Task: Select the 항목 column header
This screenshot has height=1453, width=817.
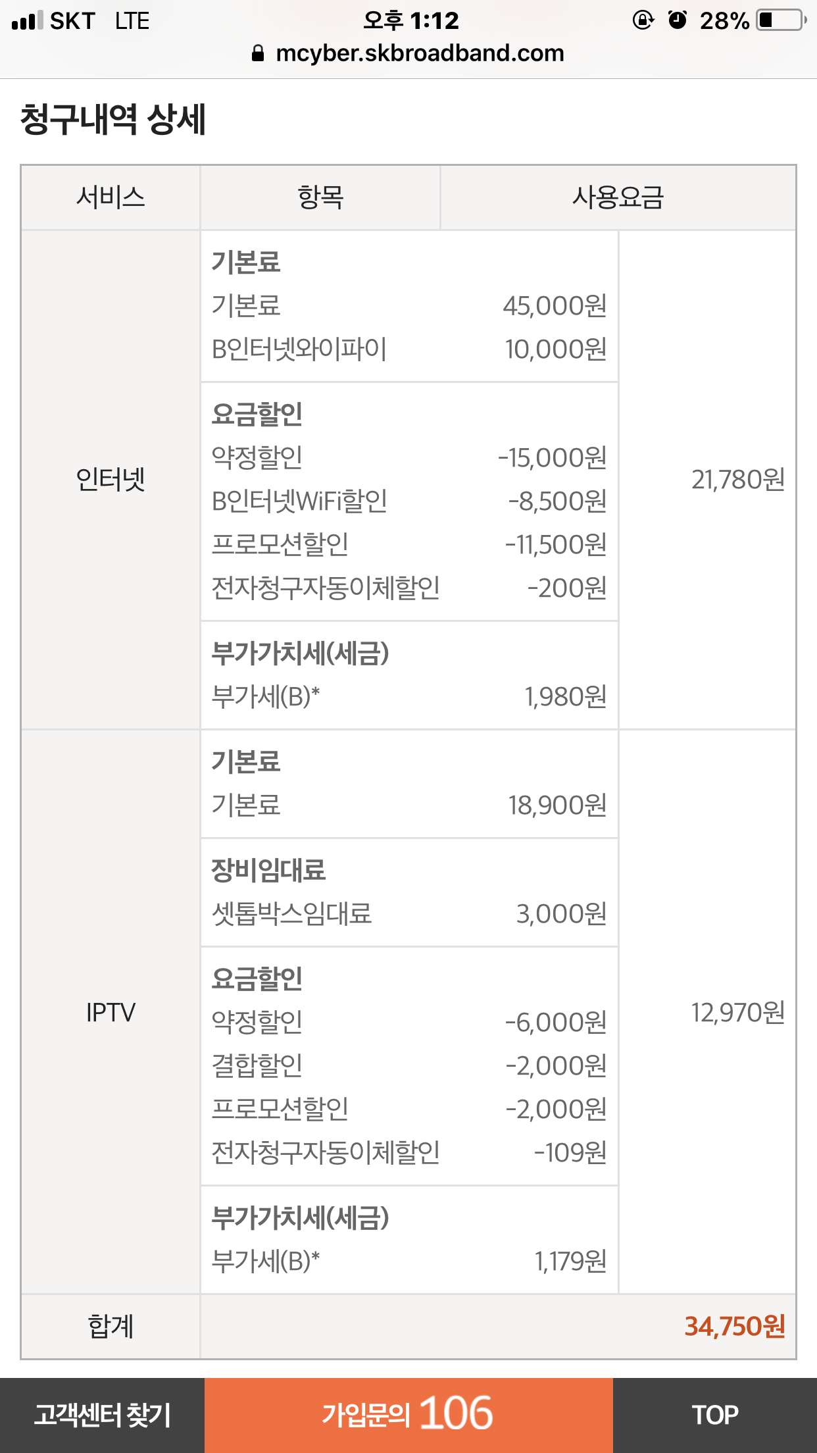Action: (x=320, y=197)
